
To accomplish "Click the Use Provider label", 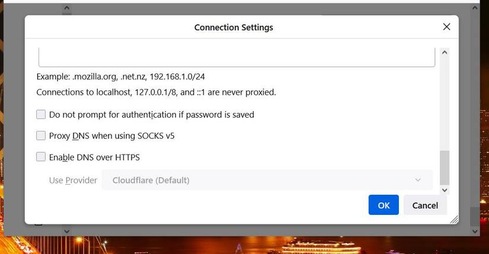I will [x=73, y=180].
